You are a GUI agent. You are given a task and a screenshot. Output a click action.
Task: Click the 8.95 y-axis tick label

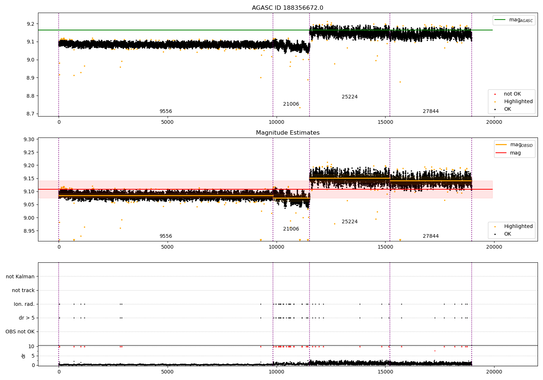[29, 231]
